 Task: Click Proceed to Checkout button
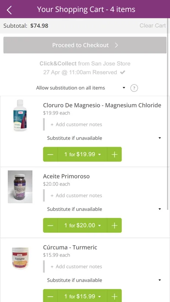(85, 45)
